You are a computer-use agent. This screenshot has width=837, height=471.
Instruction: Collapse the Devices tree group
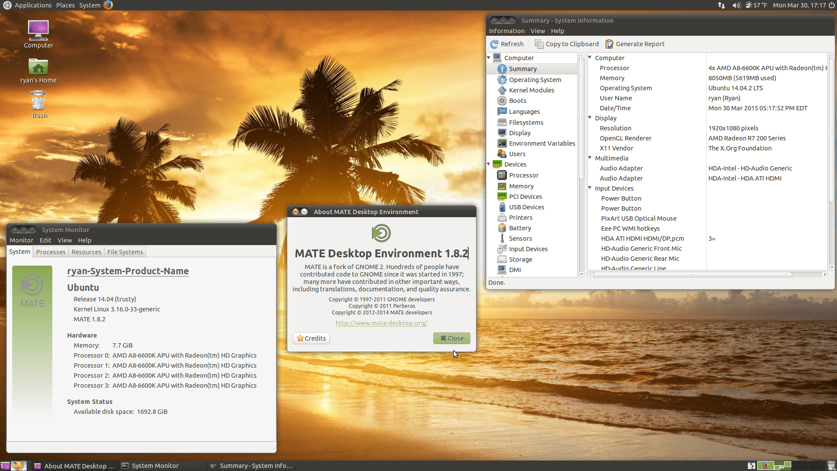489,164
